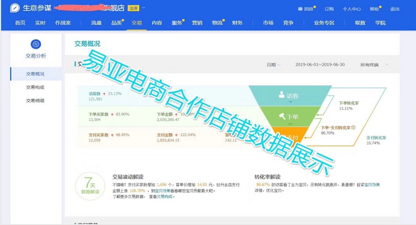The width and height of the screenshot is (416, 225).
Task: Click the 交易分析 circular sidebar icon
Action: point(36,45)
